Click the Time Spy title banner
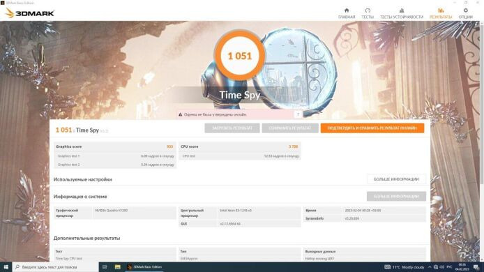This screenshot has height=272, width=484. point(239,95)
